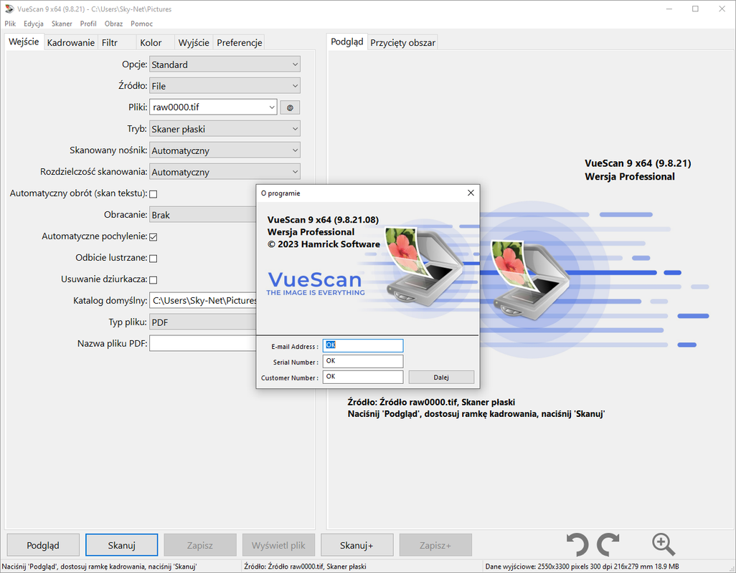Switch to the Kadrowanie tab

(x=71, y=43)
